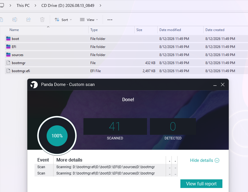Collapse scan details with Hide details
248x192 pixels.
pyautogui.click(x=205, y=160)
